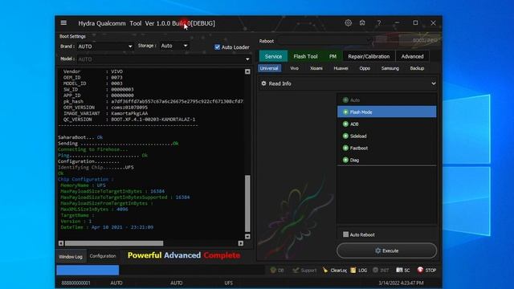
Task: Switch to the PM tab
Action: [332, 56]
